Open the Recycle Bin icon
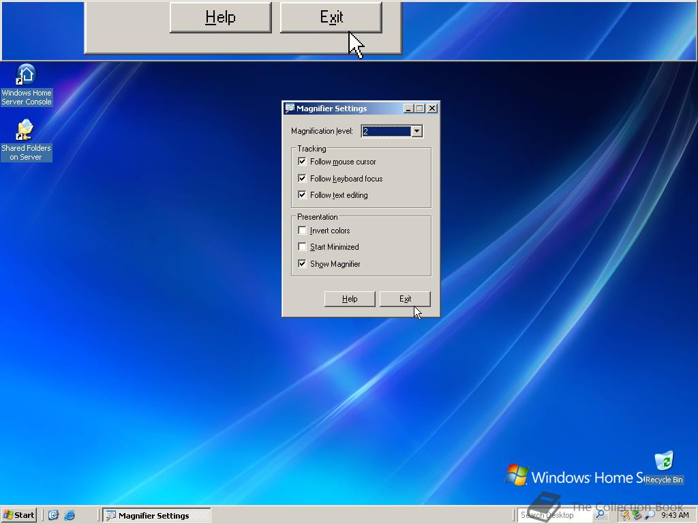Viewport: 698px width, 524px height. click(664, 467)
